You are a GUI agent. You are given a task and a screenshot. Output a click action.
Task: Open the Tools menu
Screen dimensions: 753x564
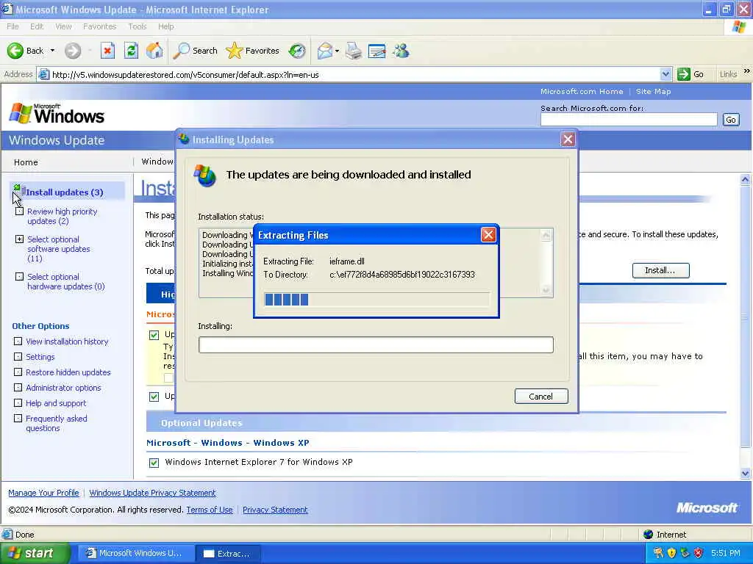pyautogui.click(x=137, y=26)
